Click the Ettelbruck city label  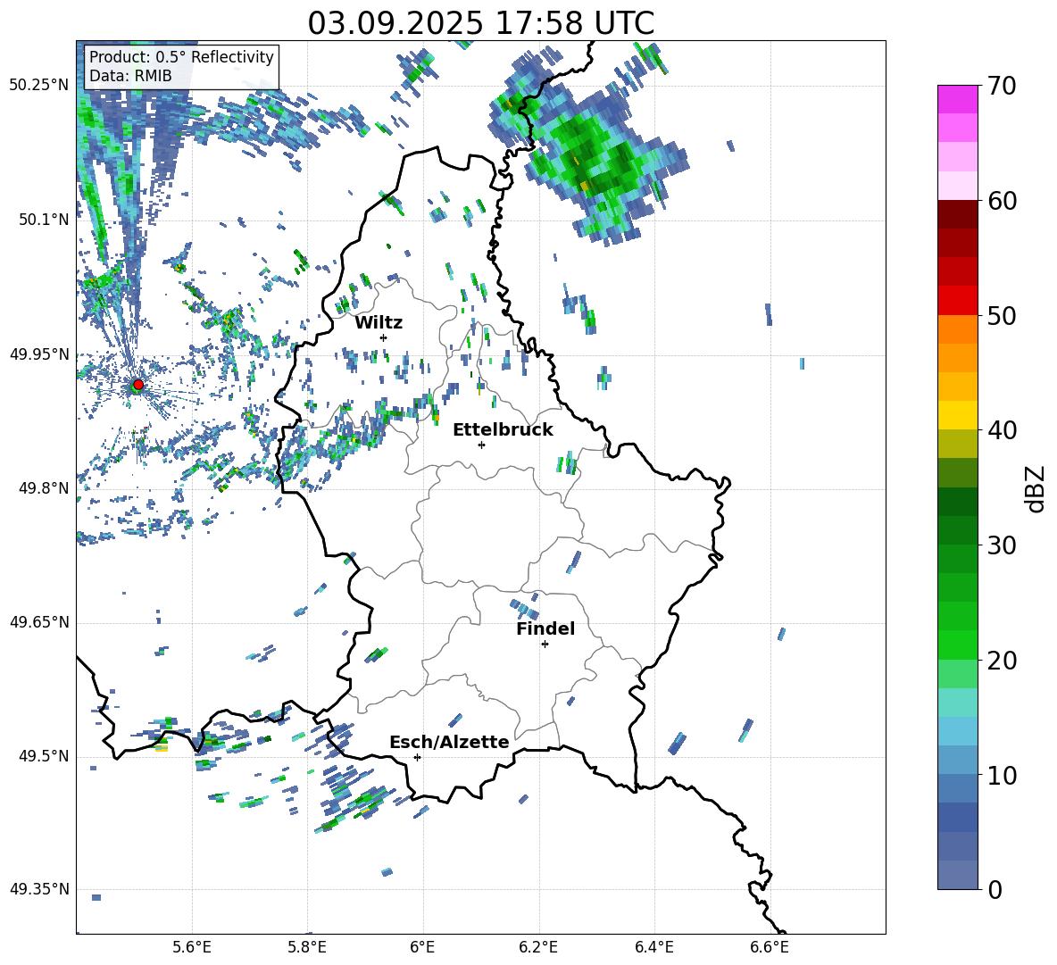(503, 430)
